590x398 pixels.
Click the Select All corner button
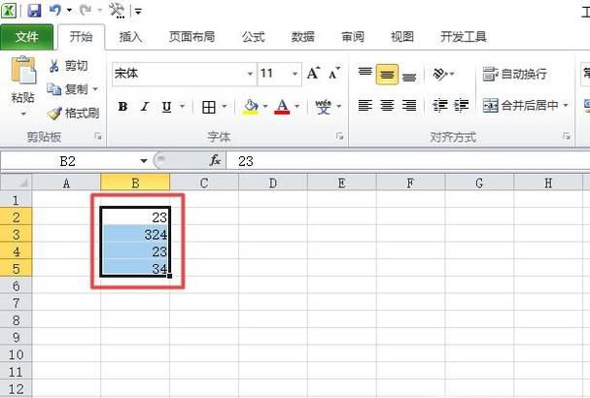coord(16,182)
